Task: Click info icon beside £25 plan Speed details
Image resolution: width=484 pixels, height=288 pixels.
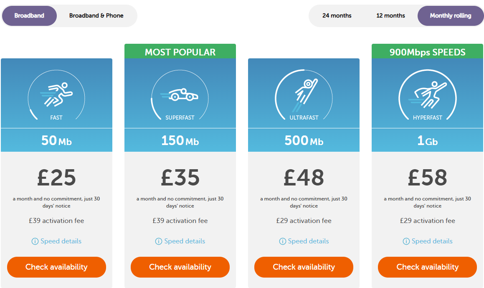Action: pyautogui.click(x=35, y=241)
